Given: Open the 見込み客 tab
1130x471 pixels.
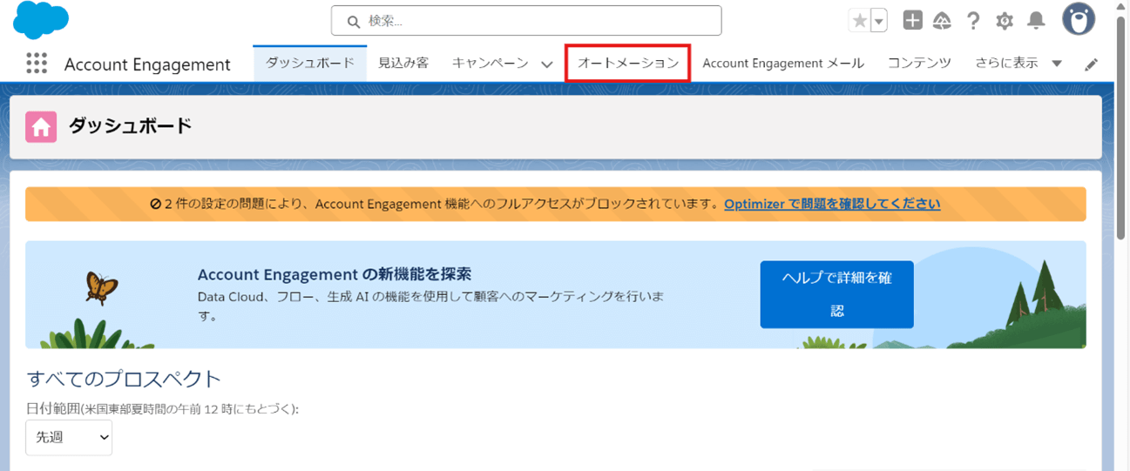Looking at the screenshot, I should click(x=403, y=64).
